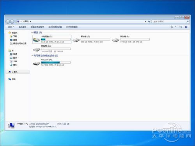Click the VALEST-PC computer icon in details pane
The image size is (195, 146).
(x=11, y=125)
